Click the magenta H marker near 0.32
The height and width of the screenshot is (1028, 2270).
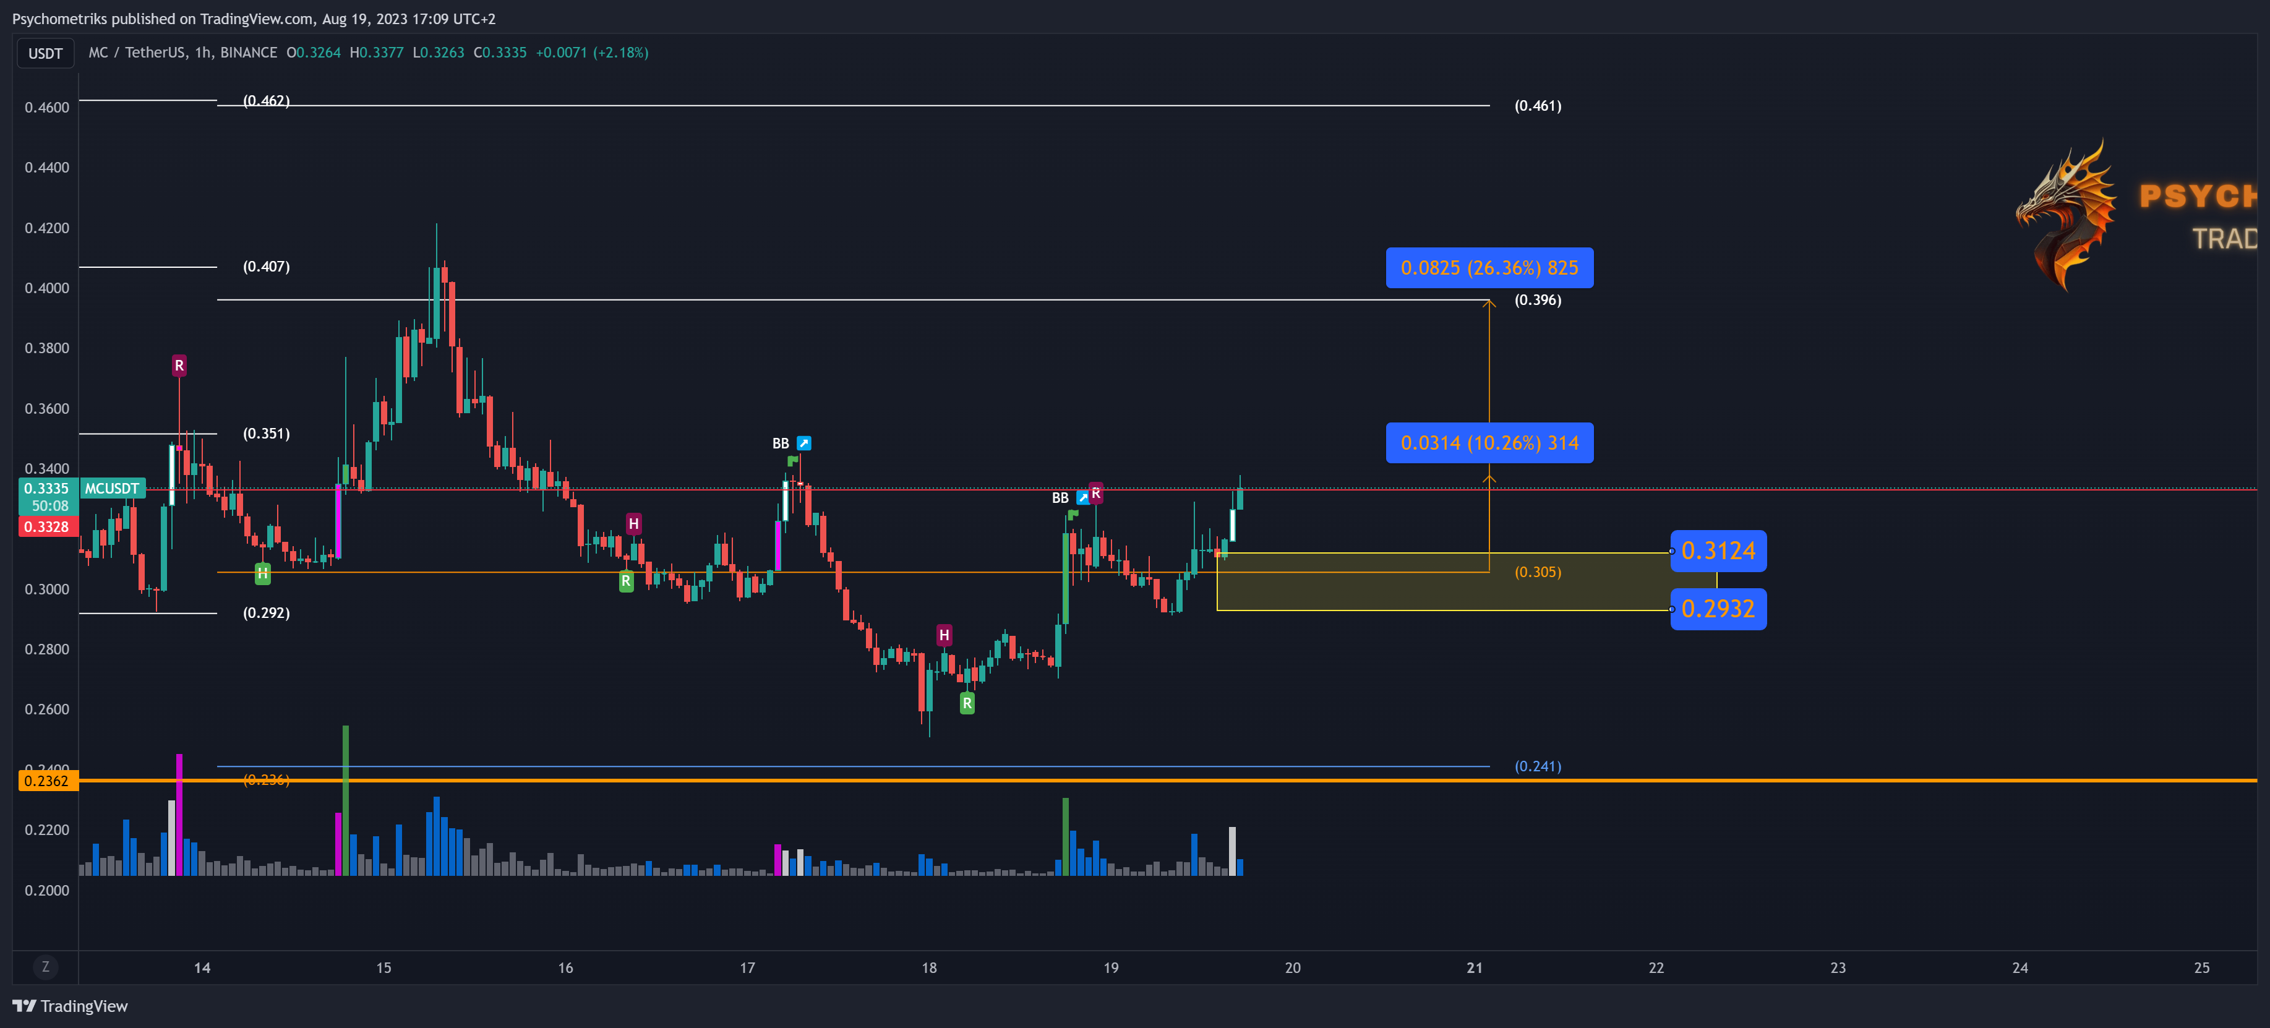[633, 524]
